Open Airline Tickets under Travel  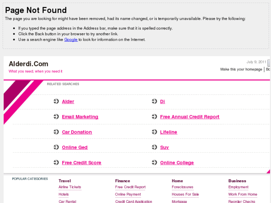tap(70, 187)
